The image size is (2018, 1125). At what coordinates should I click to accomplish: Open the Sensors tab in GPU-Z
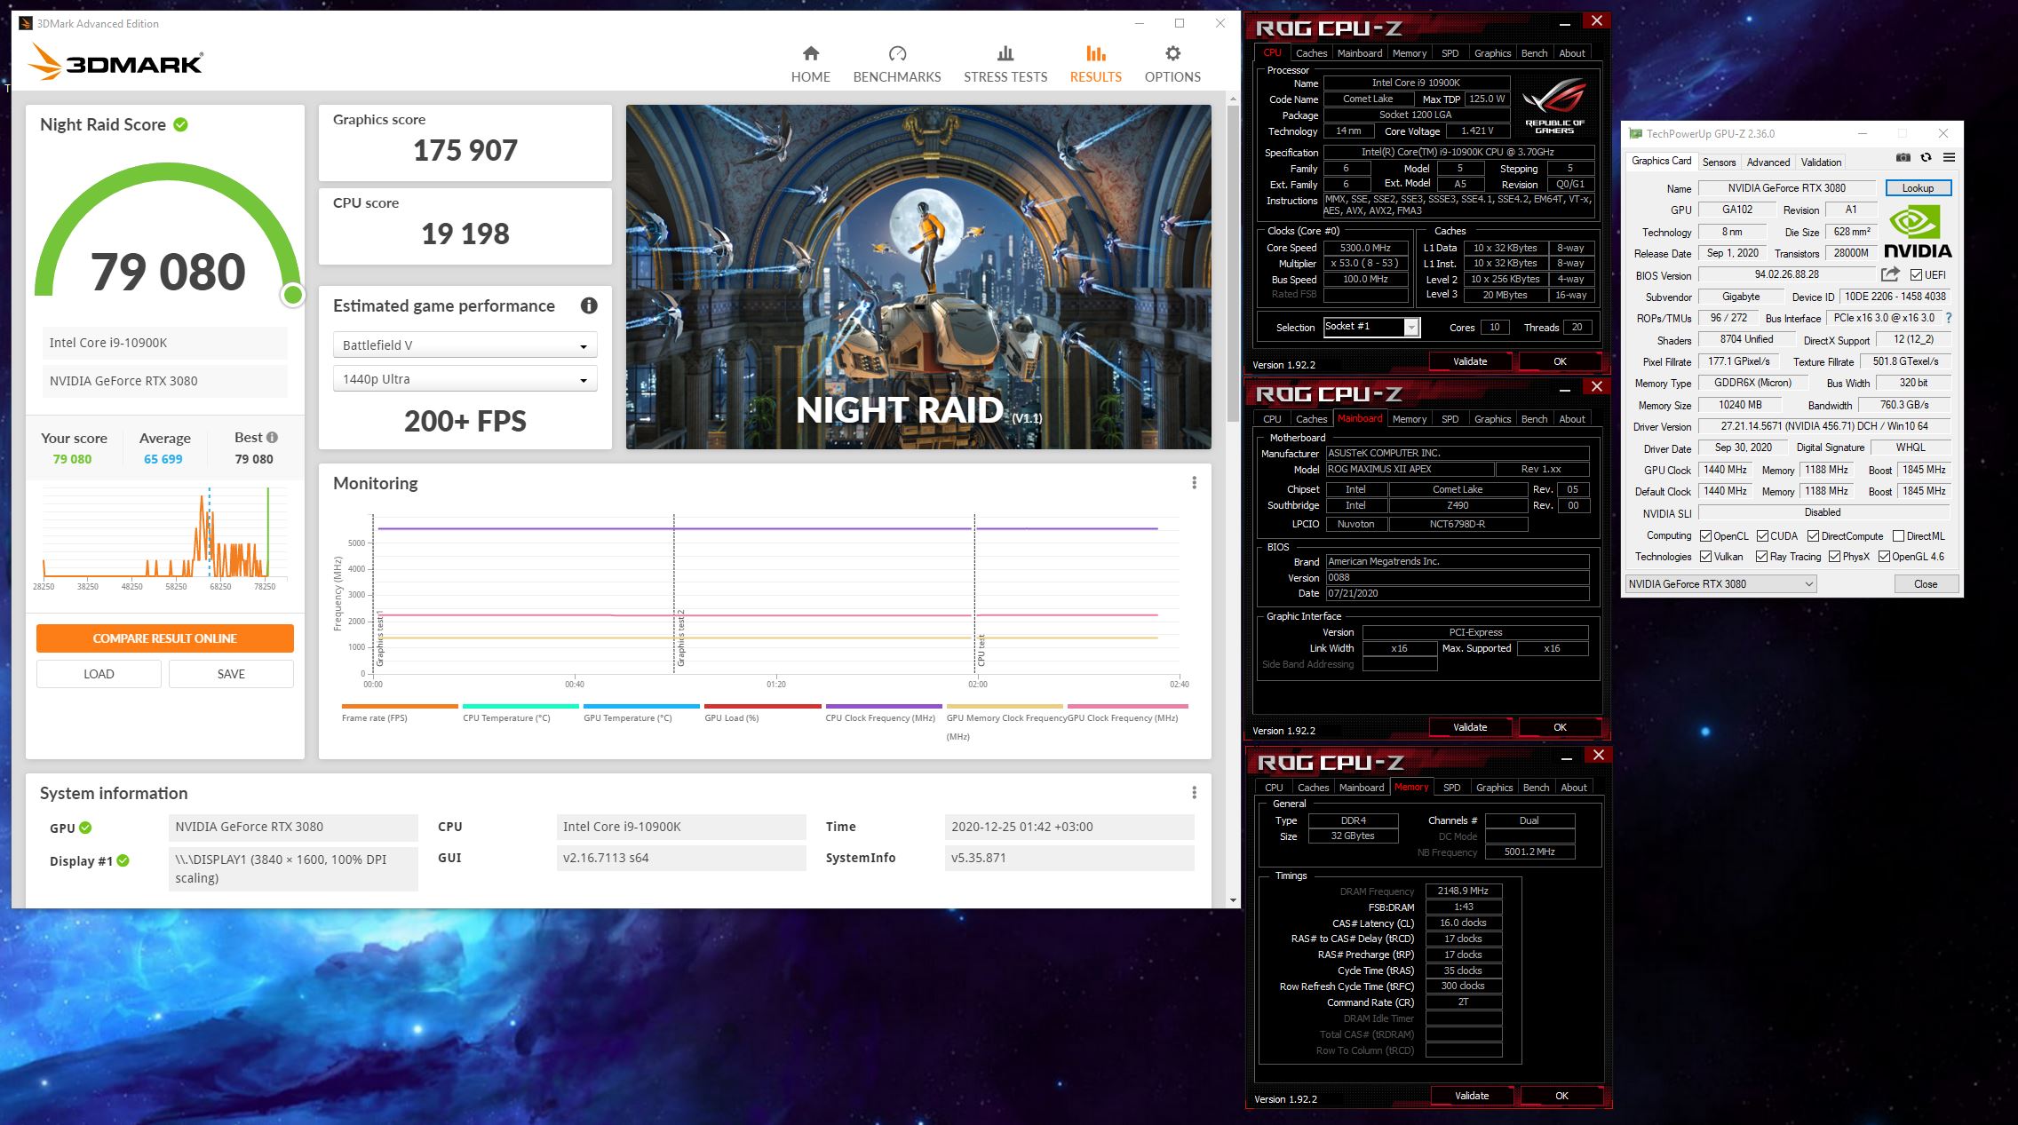click(x=1719, y=162)
